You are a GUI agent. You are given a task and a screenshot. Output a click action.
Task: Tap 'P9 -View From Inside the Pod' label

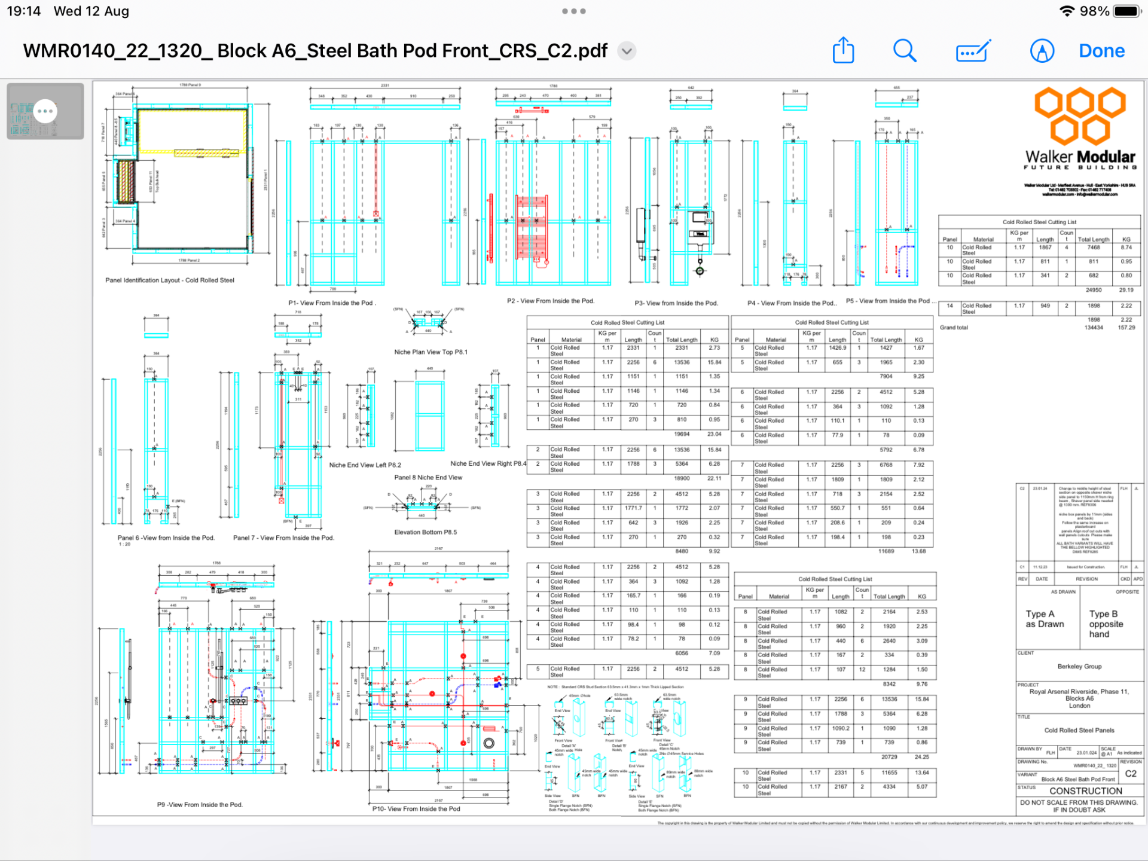[x=200, y=805]
